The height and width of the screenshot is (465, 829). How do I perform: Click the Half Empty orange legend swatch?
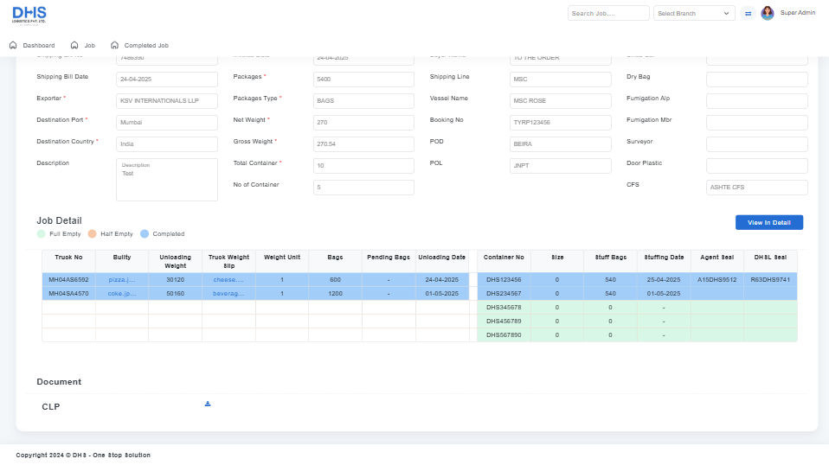coord(92,234)
